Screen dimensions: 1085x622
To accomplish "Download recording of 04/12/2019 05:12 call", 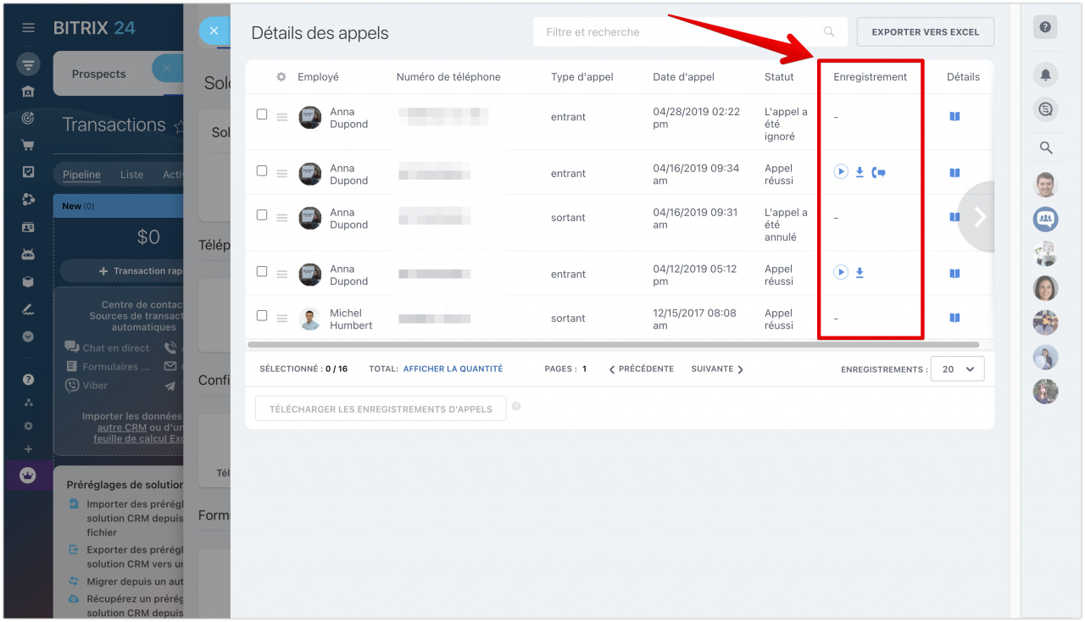I will coord(860,273).
